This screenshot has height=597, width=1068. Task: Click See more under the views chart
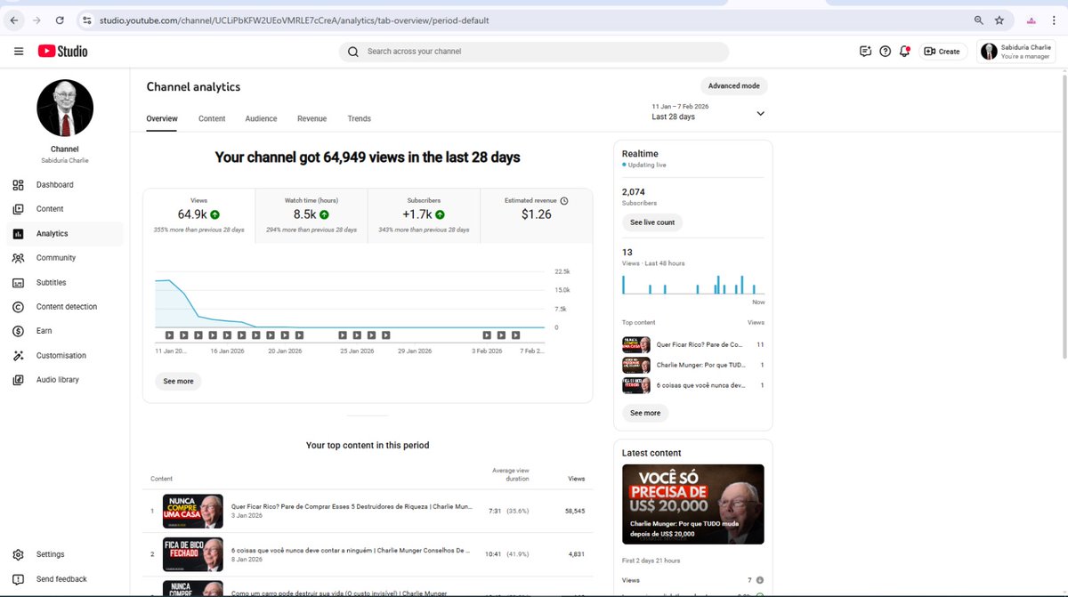point(178,381)
